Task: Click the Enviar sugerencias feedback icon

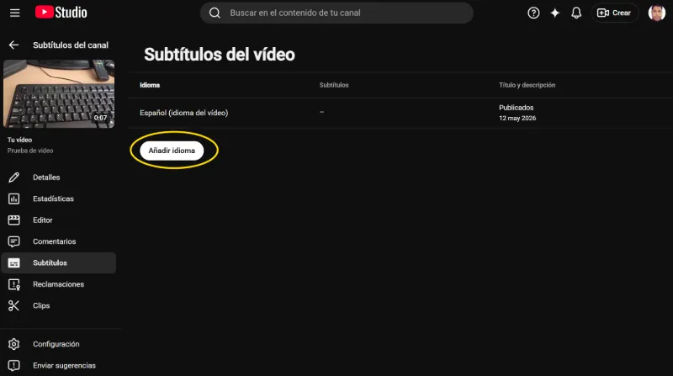Action: pos(13,366)
